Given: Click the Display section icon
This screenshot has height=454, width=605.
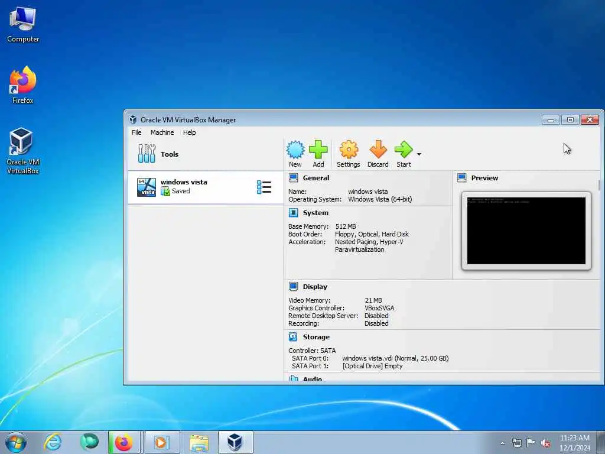Looking at the screenshot, I should point(293,287).
